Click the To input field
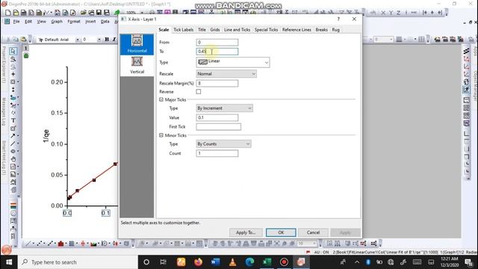Viewport: 478px width, 269px height. [x=217, y=52]
